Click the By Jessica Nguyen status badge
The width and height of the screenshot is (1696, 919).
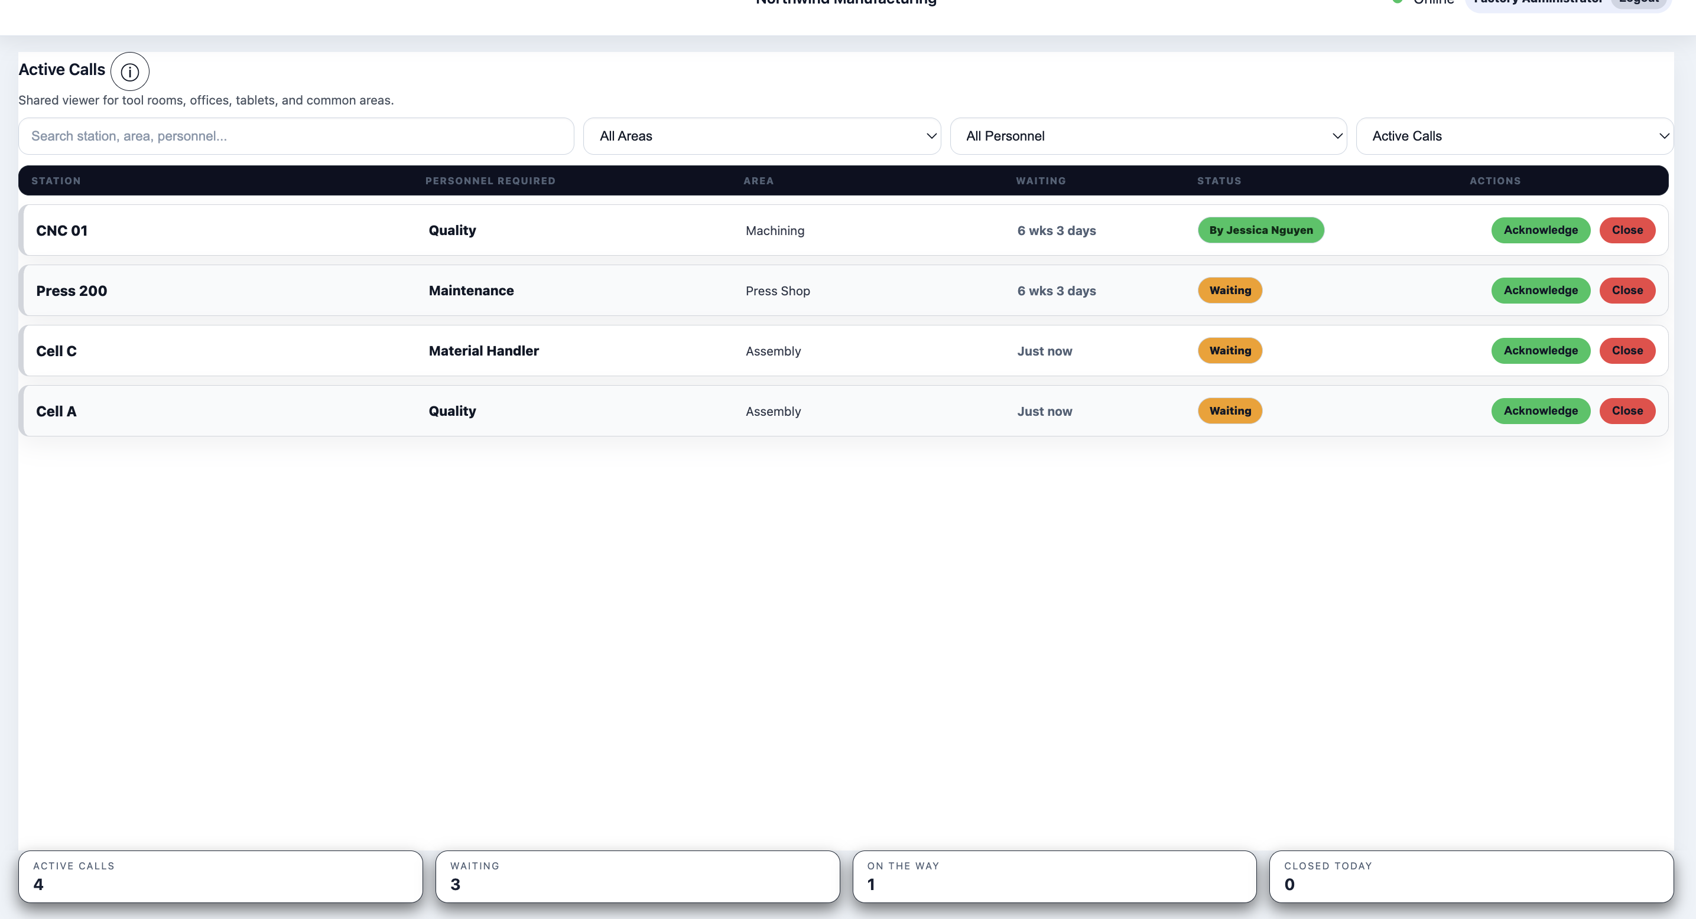point(1261,230)
